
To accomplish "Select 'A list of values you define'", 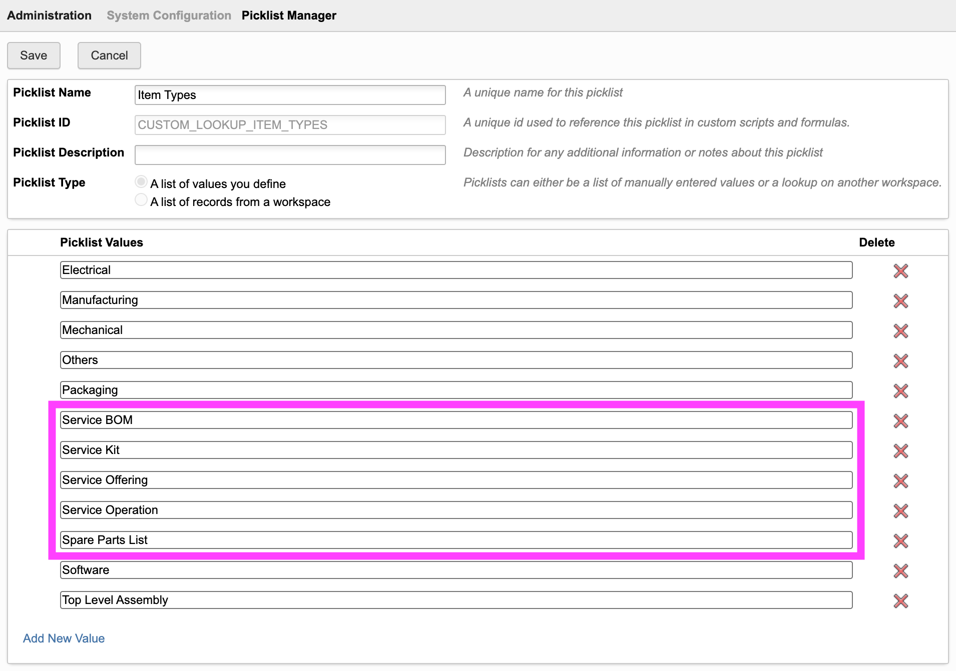I will 141,182.
